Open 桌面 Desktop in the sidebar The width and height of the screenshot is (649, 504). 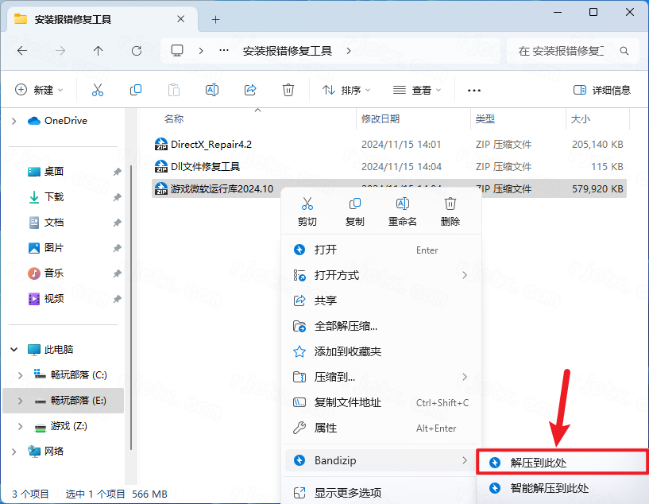(54, 172)
